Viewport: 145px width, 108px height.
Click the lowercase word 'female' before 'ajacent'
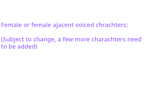coord(41,25)
